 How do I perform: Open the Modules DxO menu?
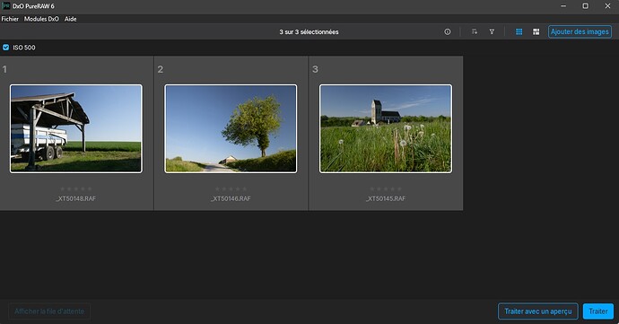pos(41,19)
